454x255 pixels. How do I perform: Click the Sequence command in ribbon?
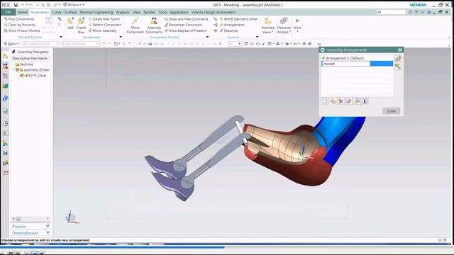point(228,30)
